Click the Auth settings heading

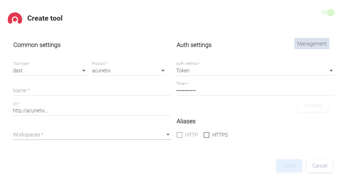click(194, 45)
